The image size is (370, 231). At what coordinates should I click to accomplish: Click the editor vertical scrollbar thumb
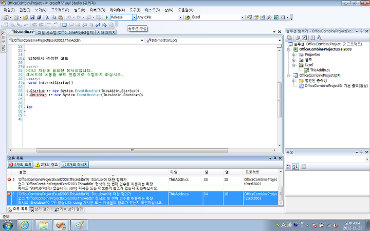coord(280,100)
